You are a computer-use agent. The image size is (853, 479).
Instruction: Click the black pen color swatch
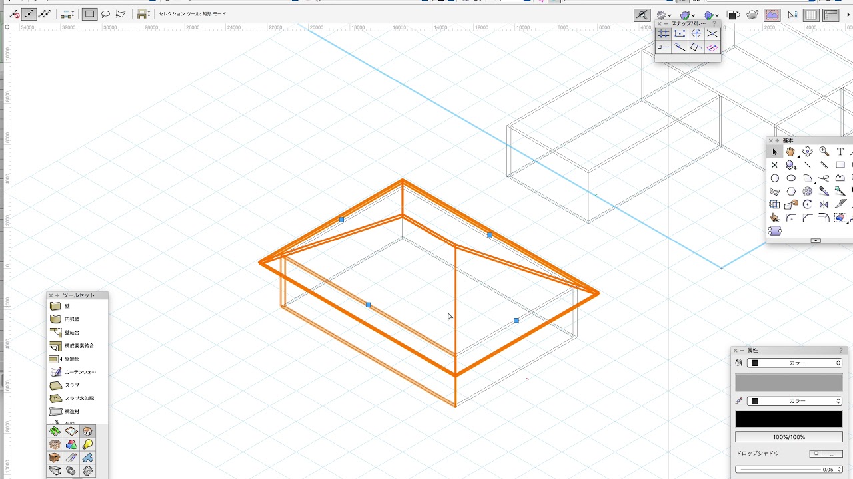pos(789,419)
